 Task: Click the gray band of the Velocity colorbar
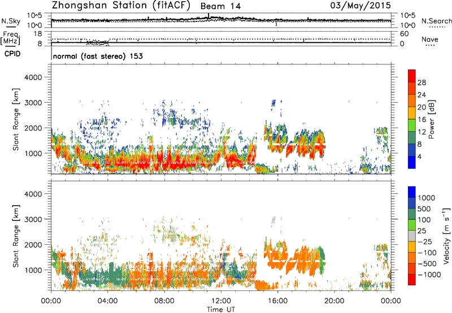(x=412, y=236)
